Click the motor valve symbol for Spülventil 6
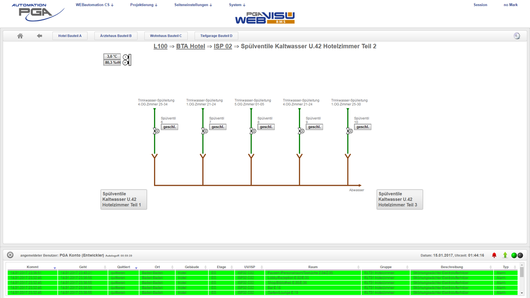This screenshot has height=298, width=530. point(156,131)
